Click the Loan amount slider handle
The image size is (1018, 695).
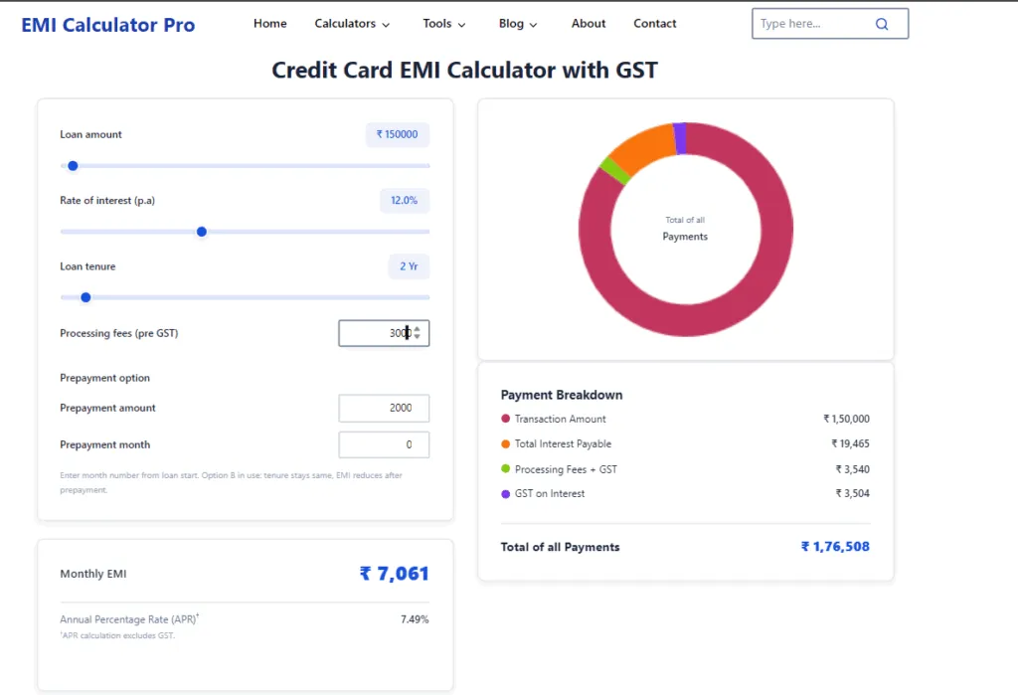(73, 166)
